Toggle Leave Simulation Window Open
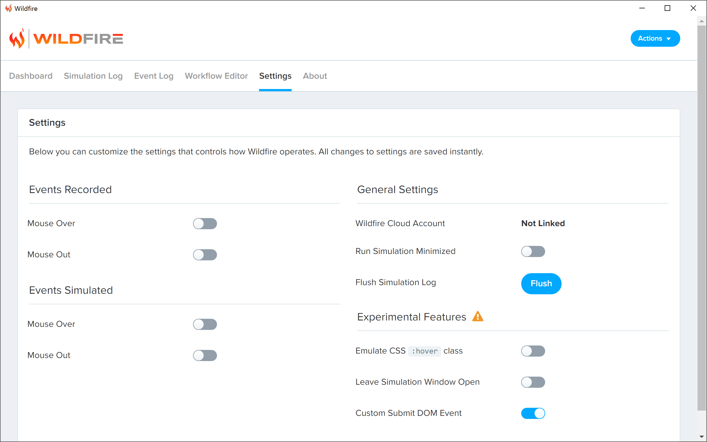The image size is (707, 442). (x=533, y=382)
